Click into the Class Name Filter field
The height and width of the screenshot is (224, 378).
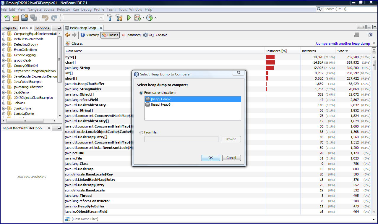pyautogui.click(x=223, y=219)
